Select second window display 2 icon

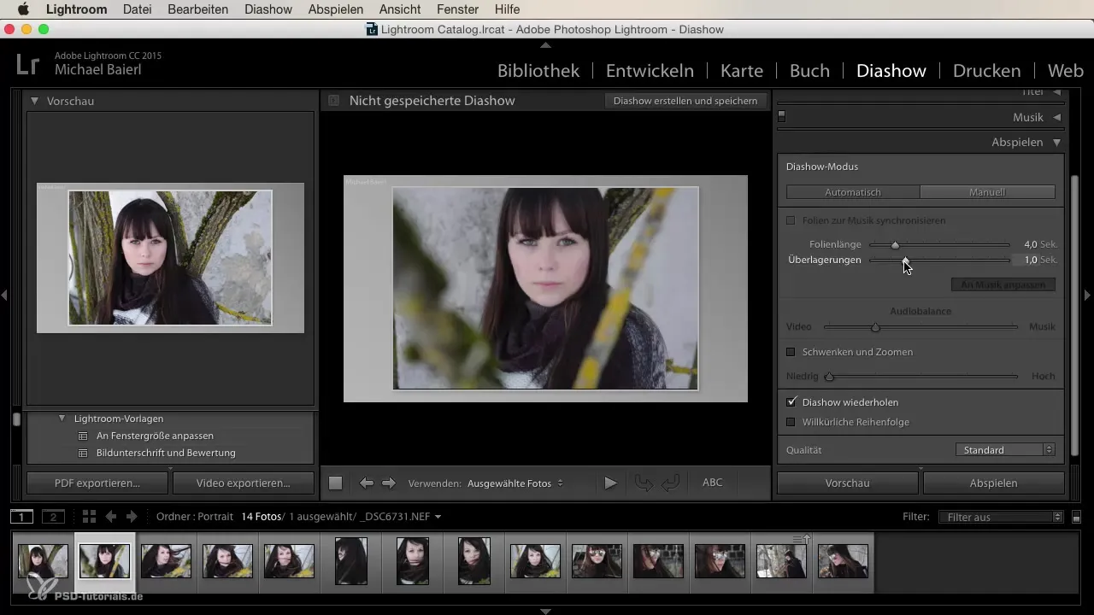pos(53,517)
